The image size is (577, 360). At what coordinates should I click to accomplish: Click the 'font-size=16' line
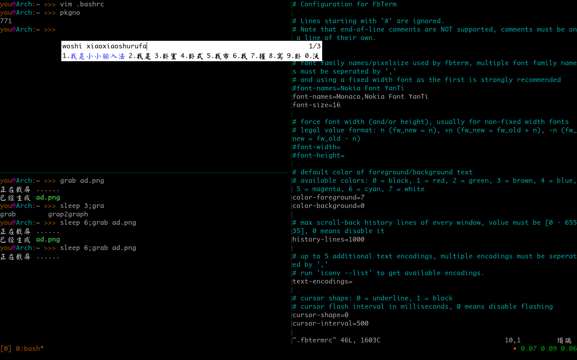[317, 105]
